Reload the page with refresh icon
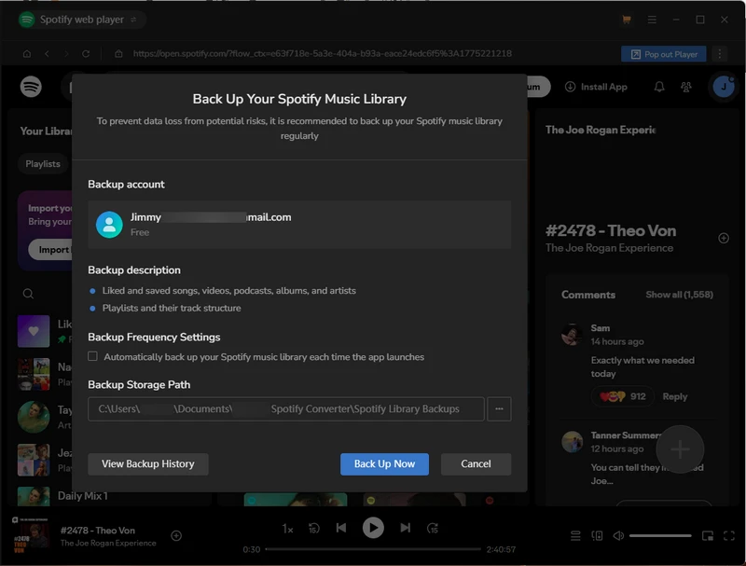 click(x=86, y=54)
